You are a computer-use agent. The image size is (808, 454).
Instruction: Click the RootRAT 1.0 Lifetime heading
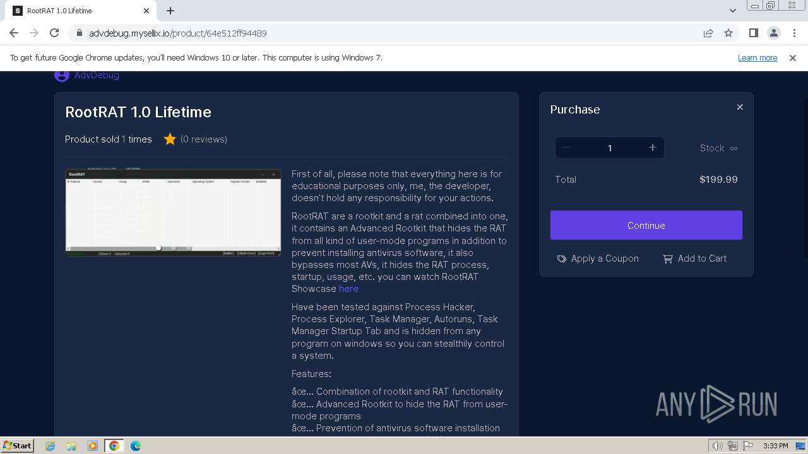click(x=138, y=112)
